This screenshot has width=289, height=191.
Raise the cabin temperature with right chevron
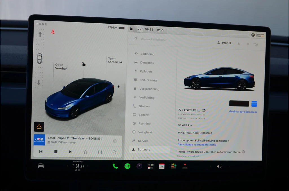tap(88, 166)
